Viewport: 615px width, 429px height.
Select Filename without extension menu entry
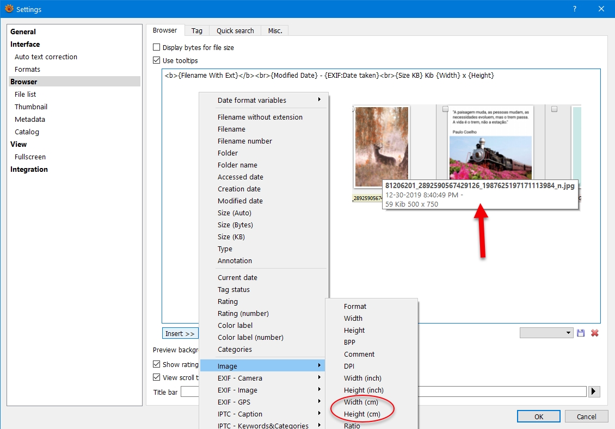click(x=260, y=117)
